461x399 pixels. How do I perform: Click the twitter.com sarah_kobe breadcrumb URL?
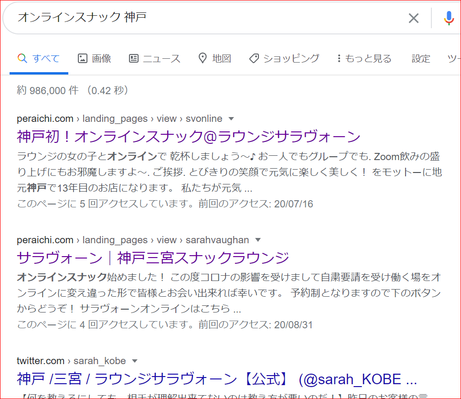coord(71,361)
